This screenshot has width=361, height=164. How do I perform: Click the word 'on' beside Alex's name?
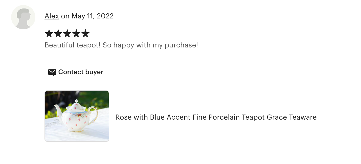pos(65,16)
